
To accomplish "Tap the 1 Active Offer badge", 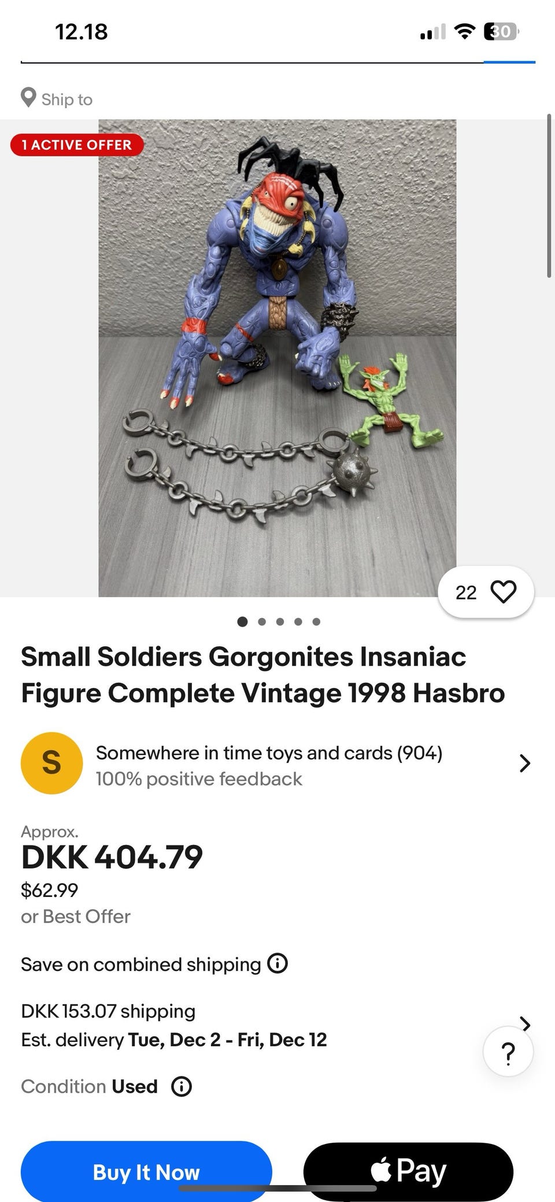I will point(77,145).
